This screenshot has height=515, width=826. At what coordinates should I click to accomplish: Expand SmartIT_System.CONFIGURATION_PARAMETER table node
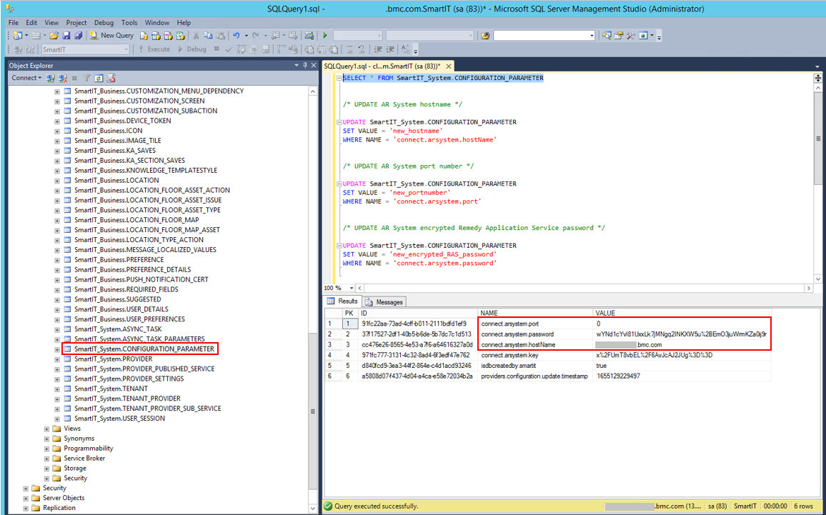57,349
